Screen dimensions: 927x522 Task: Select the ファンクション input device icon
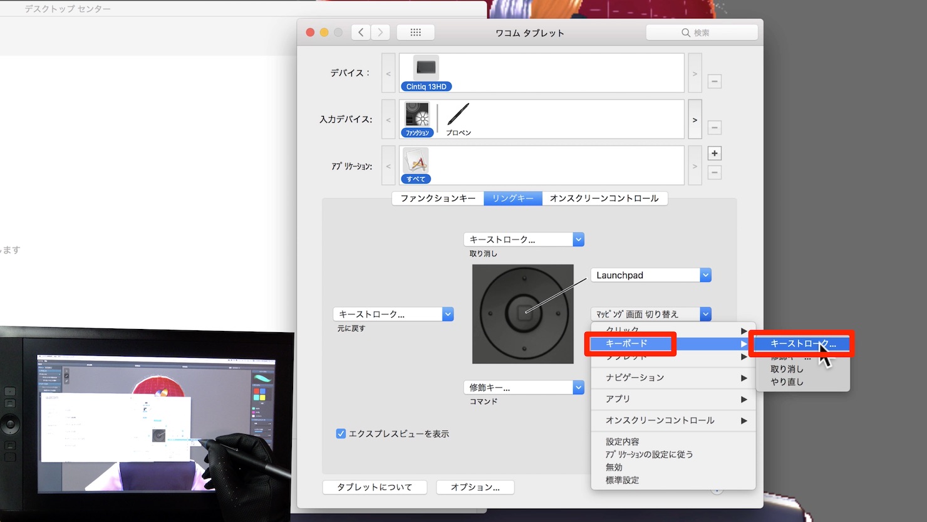417,119
